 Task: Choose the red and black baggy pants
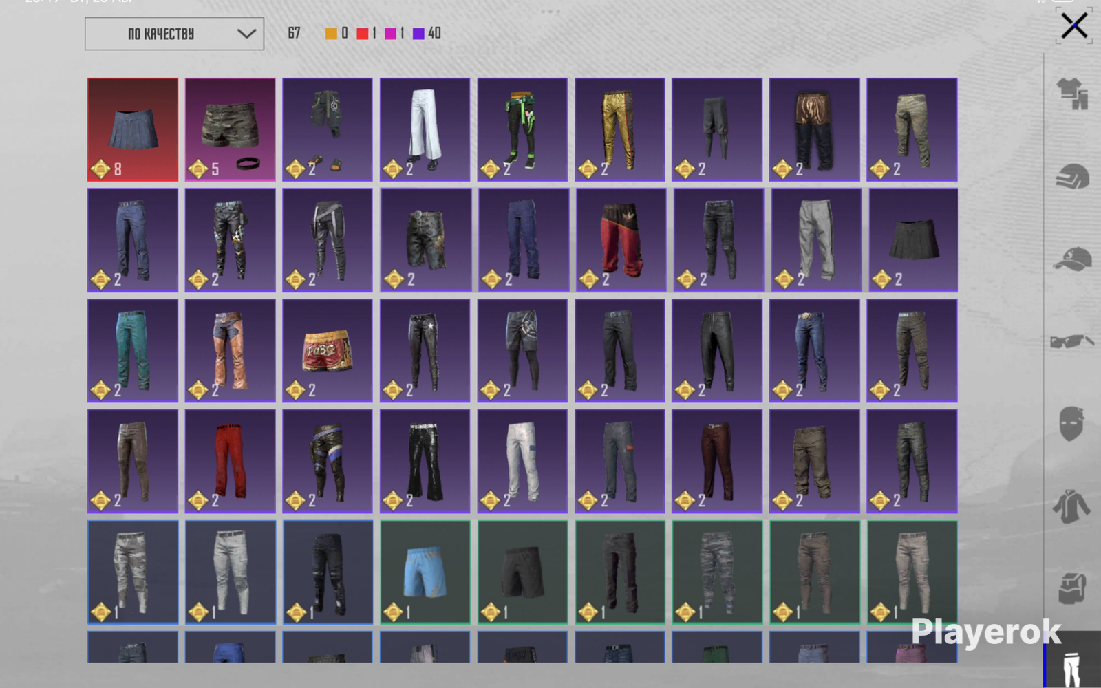[620, 240]
